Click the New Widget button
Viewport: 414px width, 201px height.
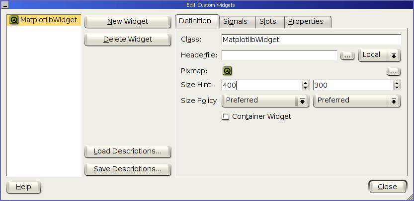coord(128,22)
